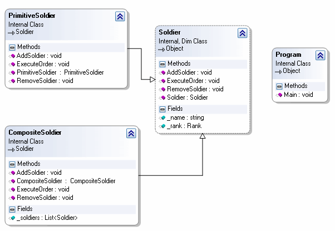Click the _name field icon in Soldier
The image size is (335, 231).
tap(162, 117)
